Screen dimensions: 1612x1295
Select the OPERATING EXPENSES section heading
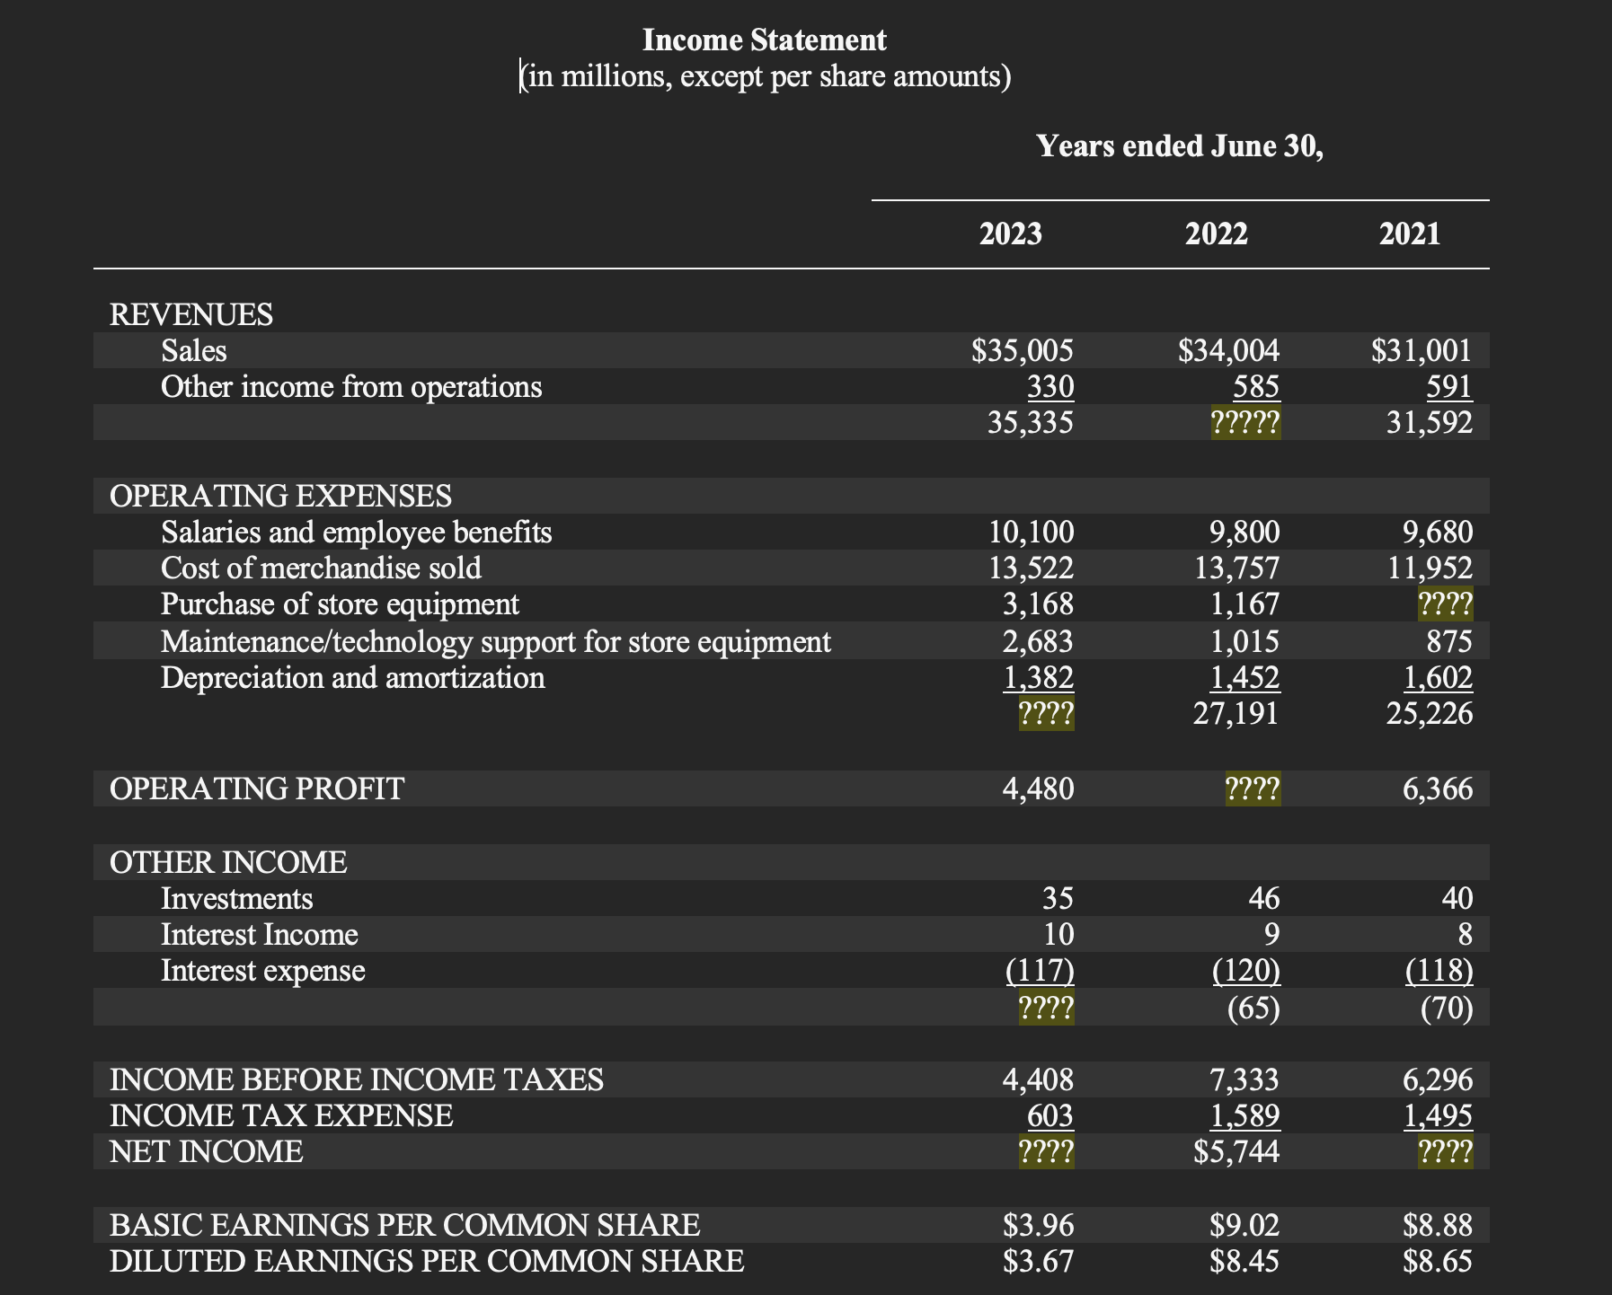pos(279,495)
